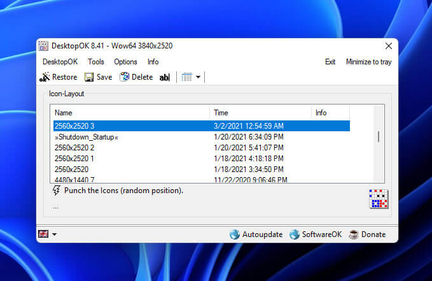The height and width of the screenshot is (281, 432).
Task: Click the Save floppy disk button
Action: tap(99, 77)
